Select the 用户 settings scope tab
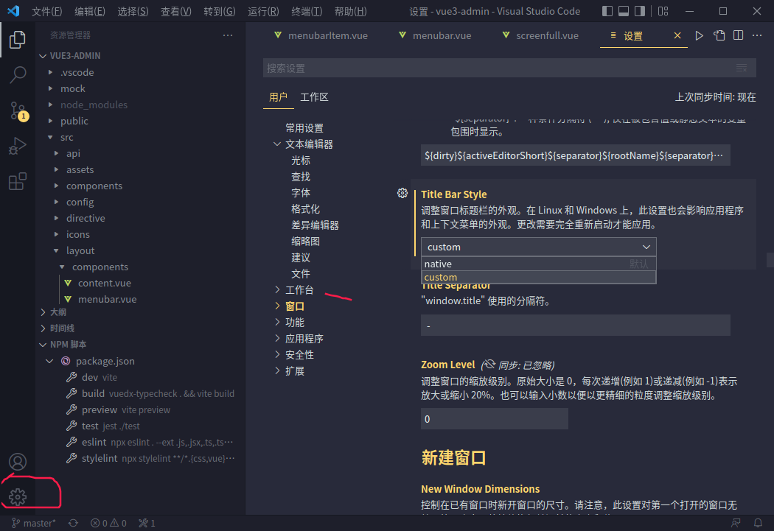Viewport: 774px width, 531px height. tap(278, 97)
